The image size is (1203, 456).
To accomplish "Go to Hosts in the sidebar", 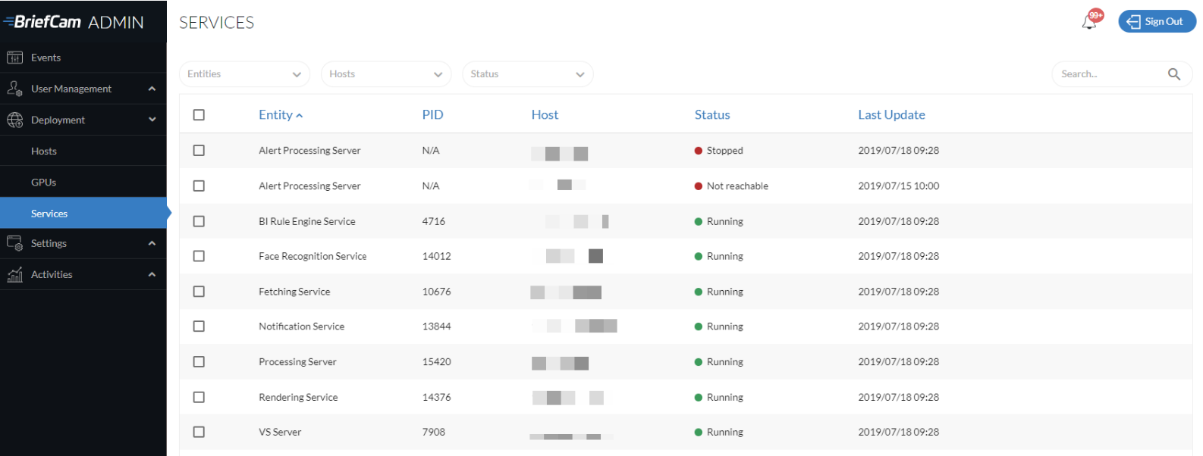I will tap(44, 151).
